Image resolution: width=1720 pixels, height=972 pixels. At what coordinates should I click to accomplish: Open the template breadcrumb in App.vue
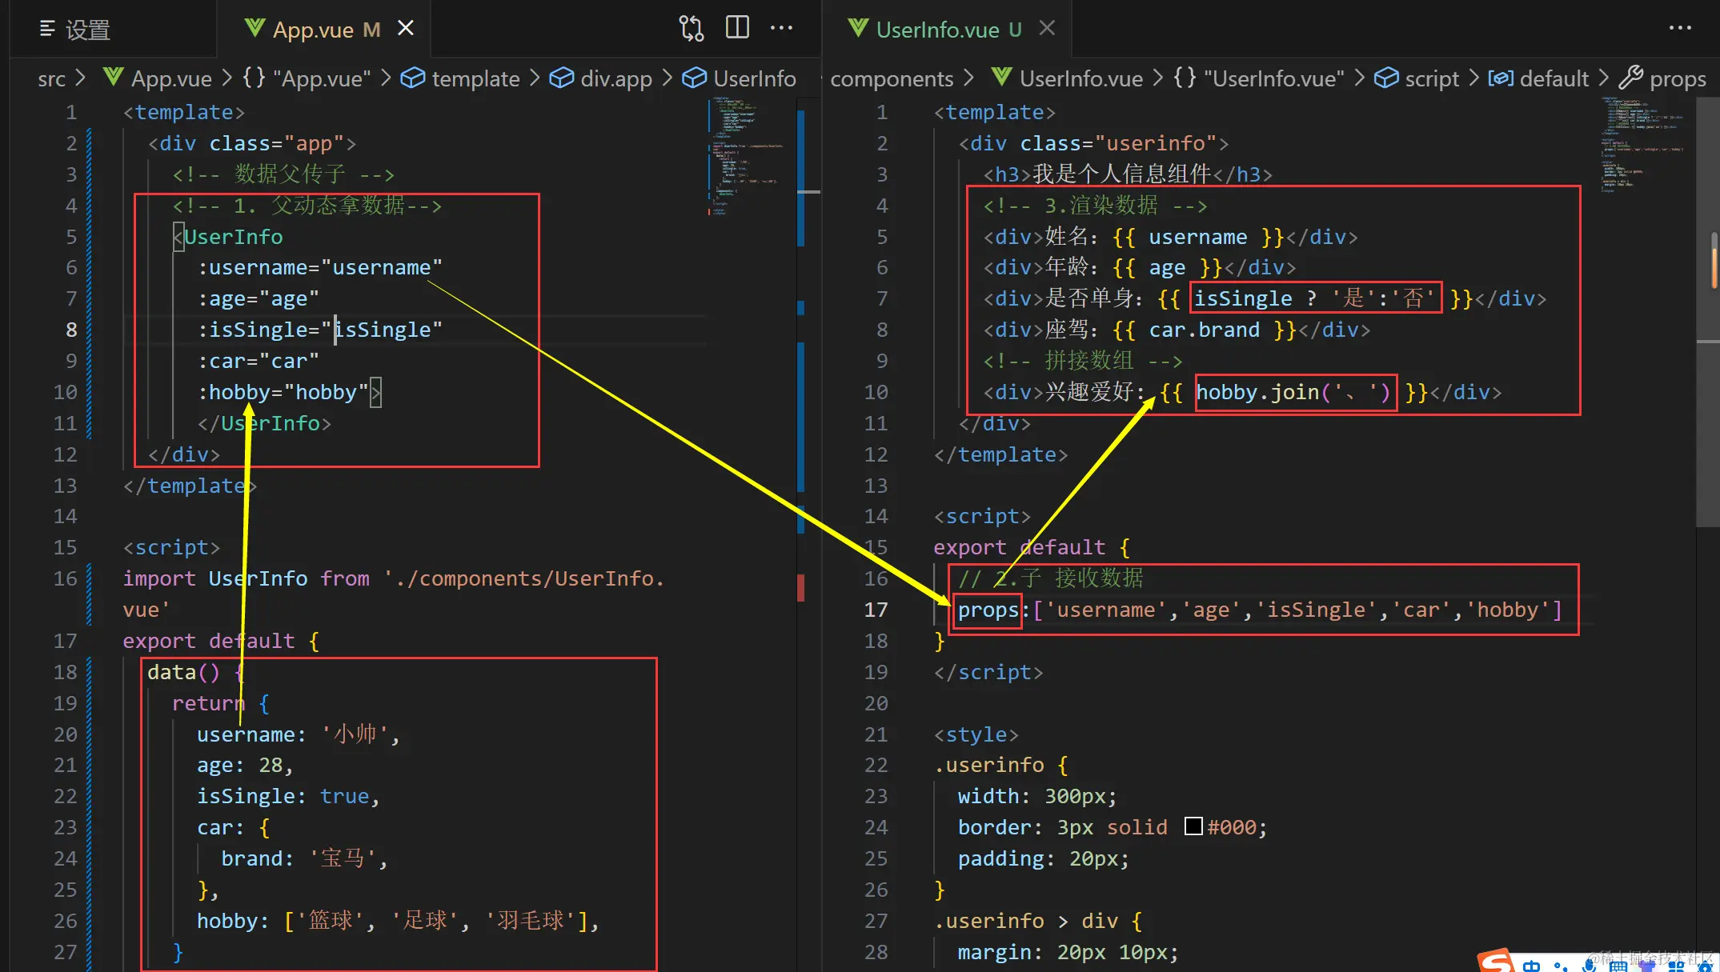(x=460, y=78)
